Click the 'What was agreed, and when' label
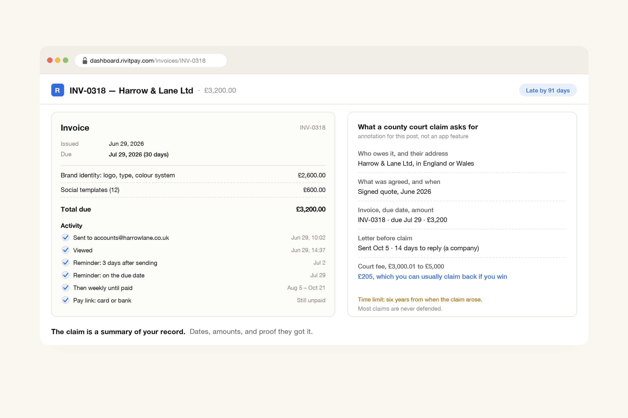The width and height of the screenshot is (628, 418). [x=399, y=182]
